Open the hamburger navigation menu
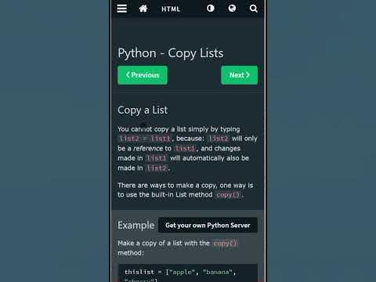 122,9
